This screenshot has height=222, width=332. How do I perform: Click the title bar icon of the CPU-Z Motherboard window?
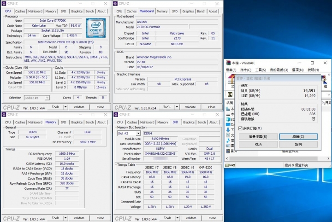click(115, 4)
